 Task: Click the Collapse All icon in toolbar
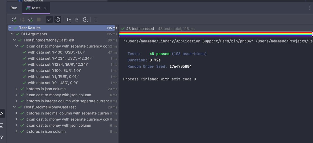pos(77,19)
